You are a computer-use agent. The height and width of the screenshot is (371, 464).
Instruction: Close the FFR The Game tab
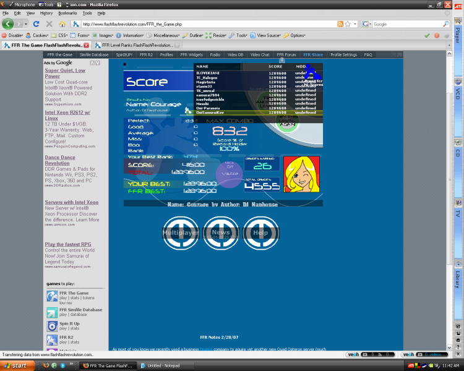pyautogui.click(x=86, y=45)
